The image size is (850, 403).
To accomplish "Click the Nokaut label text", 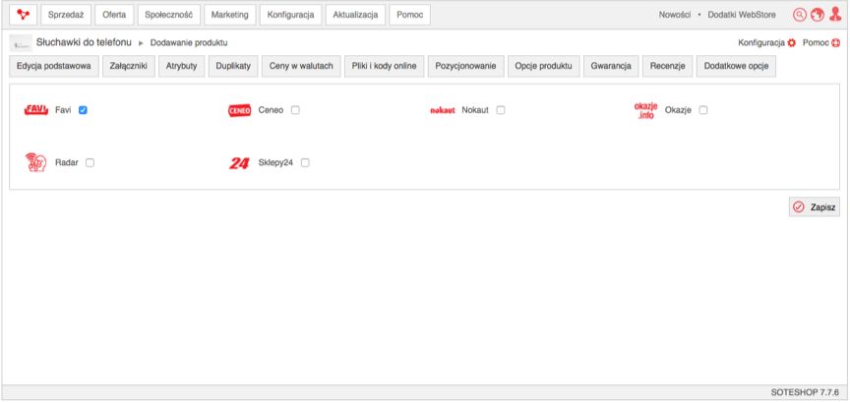I will (475, 110).
